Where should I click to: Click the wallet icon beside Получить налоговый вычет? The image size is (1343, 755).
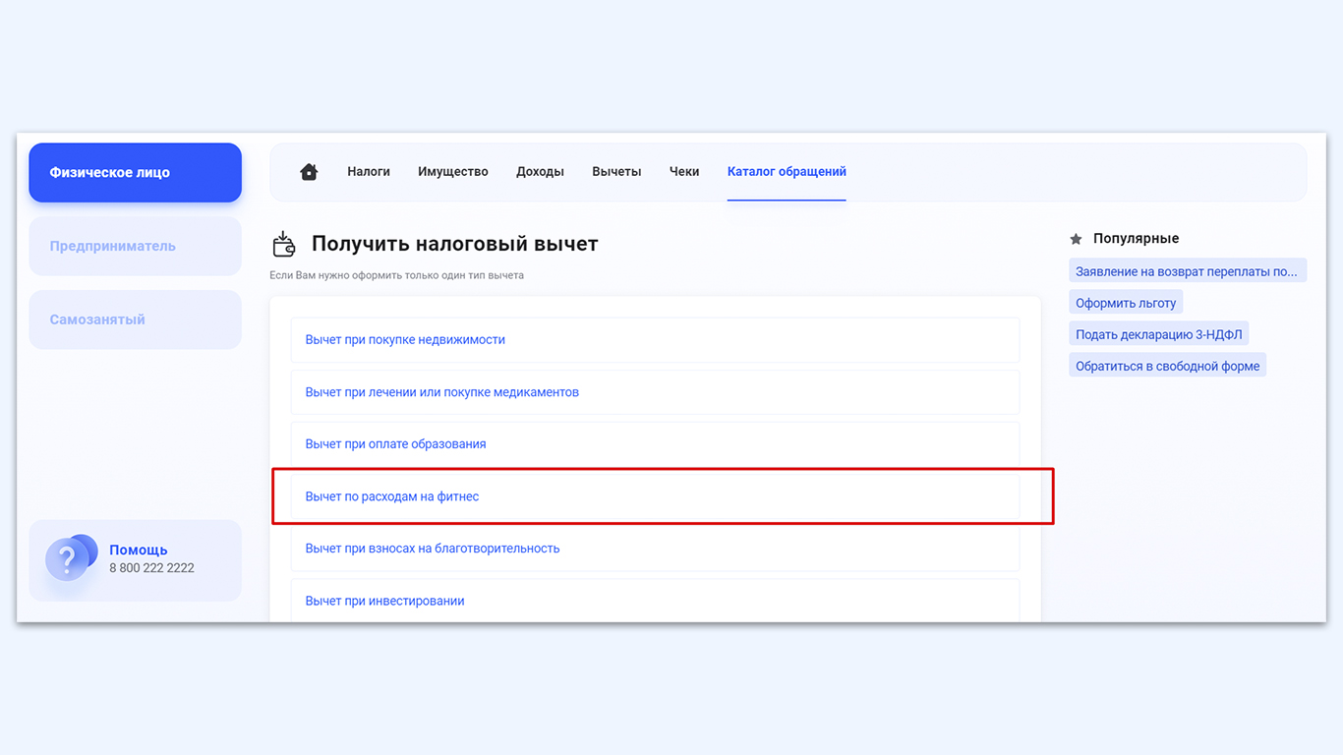click(x=284, y=244)
